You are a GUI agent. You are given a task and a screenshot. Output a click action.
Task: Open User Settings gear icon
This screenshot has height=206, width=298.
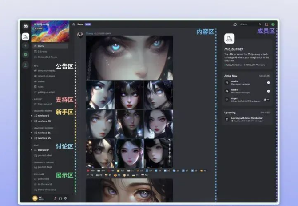(65, 198)
